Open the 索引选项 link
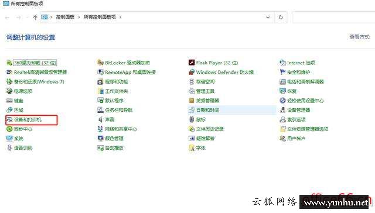Viewport: 375px width, 213px height. pyautogui.click(x=296, y=119)
